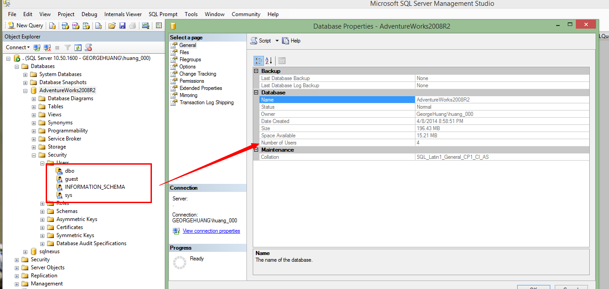Click the SQL Server Compact Query icon
Viewport: 609px width, 289px height.
pyautogui.click(x=99, y=25)
